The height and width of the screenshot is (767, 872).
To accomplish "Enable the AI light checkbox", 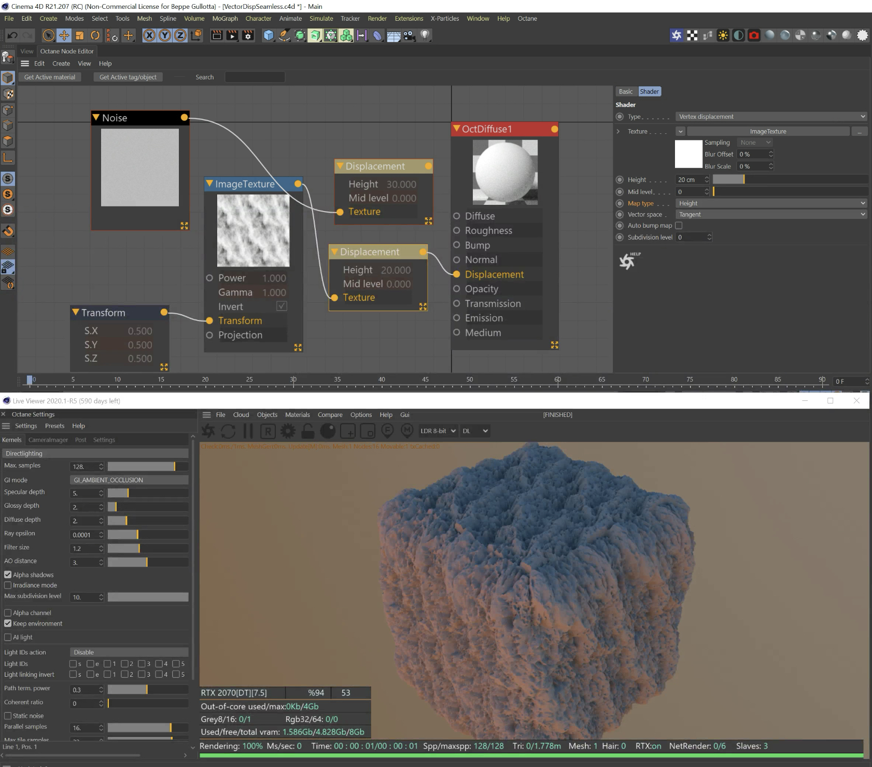I will [x=8, y=637].
